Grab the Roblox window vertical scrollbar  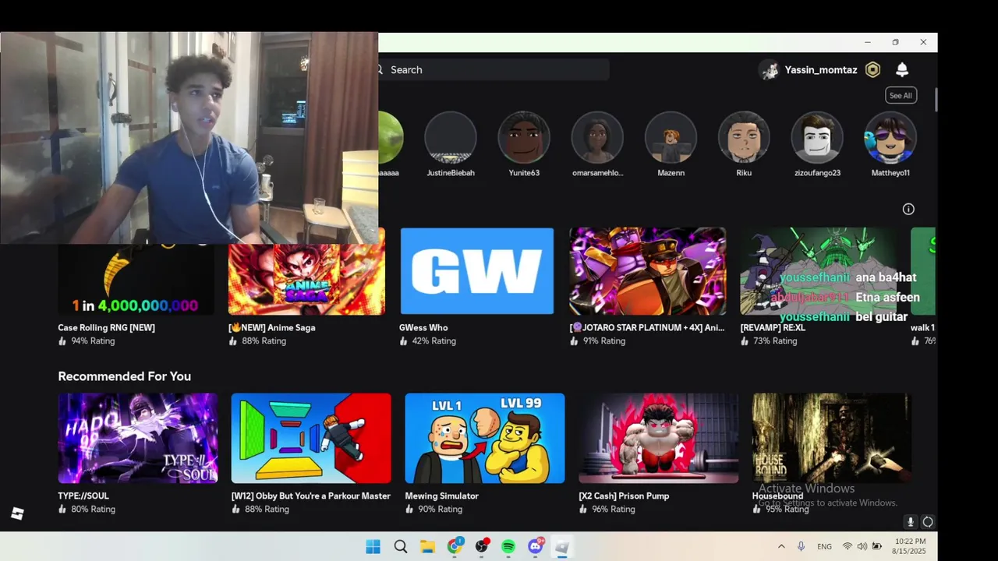click(x=935, y=100)
